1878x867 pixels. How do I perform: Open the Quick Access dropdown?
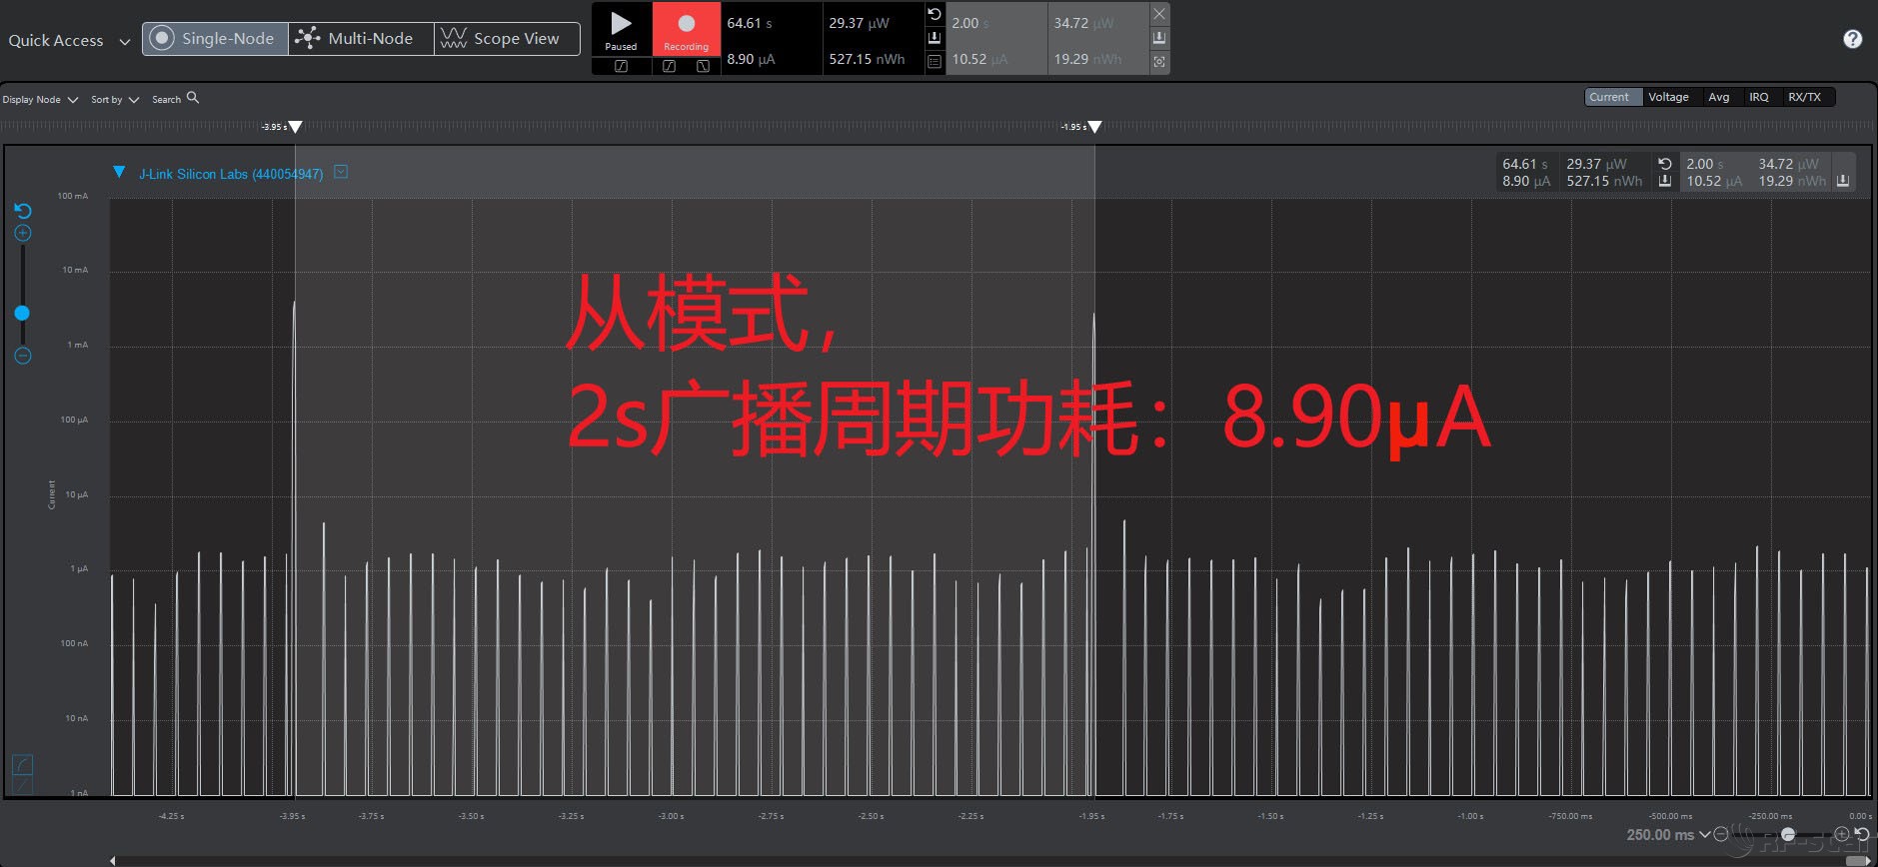click(x=69, y=41)
